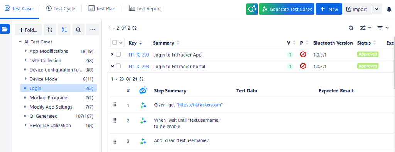Switch to Test Case tab
This screenshot has width=395, height=152.
(x=19, y=9)
